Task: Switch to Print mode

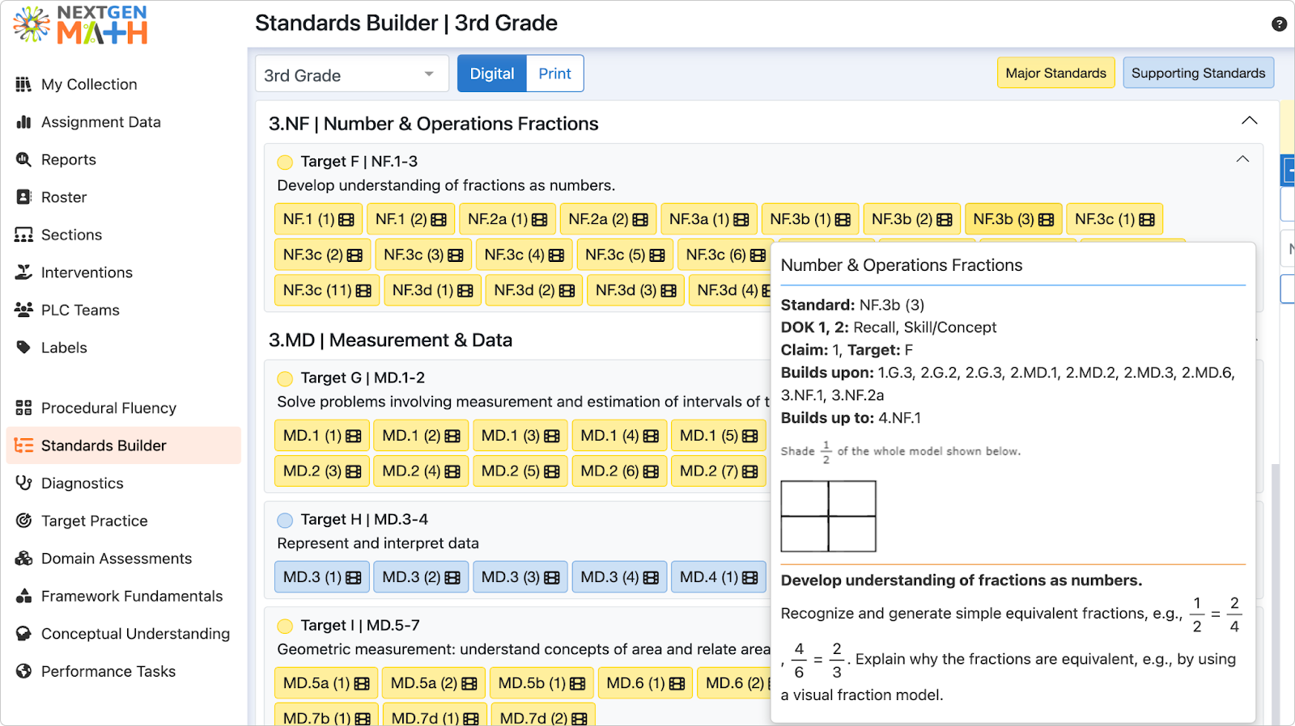Action: pyautogui.click(x=555, y=74)
